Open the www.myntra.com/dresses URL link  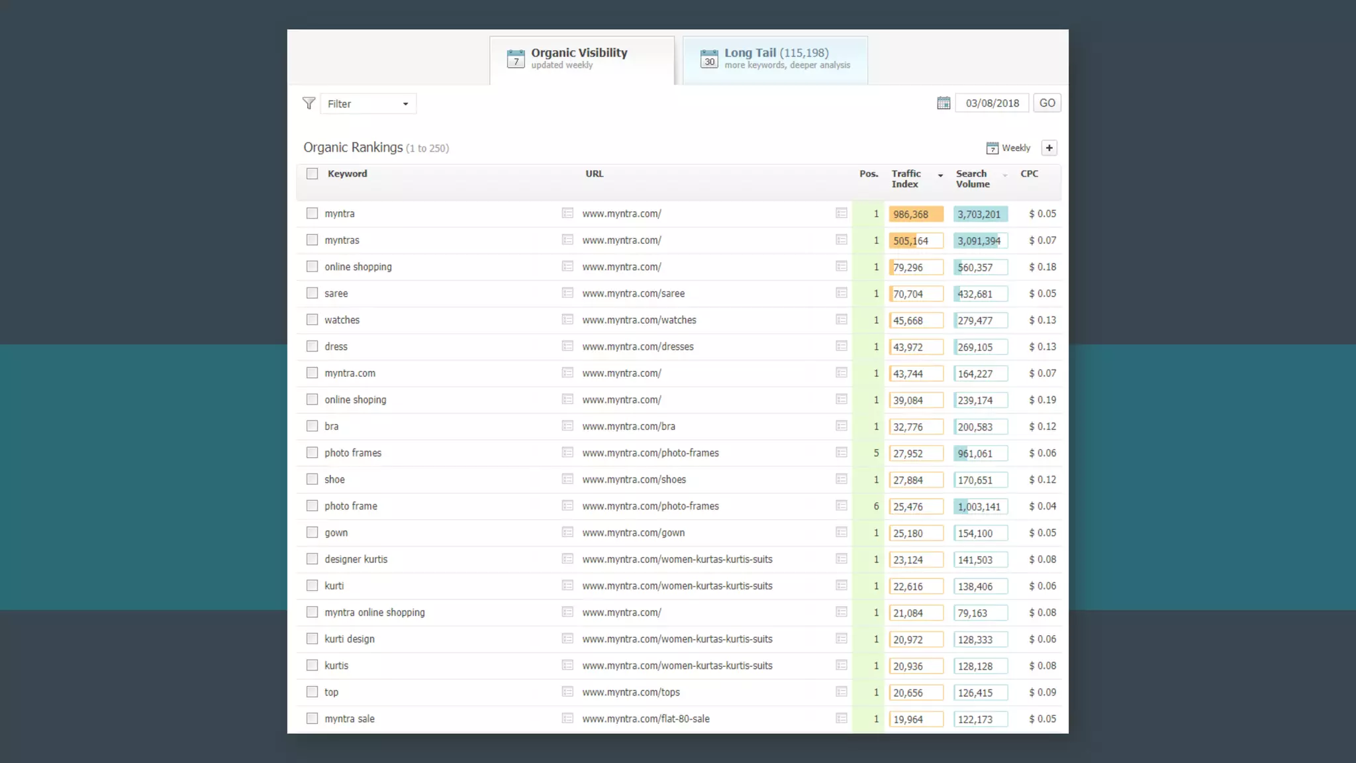(x=638, y=346)
